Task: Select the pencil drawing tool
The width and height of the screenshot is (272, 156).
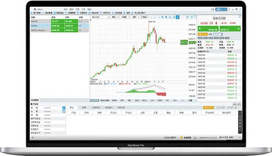Action: click(174, 17)
